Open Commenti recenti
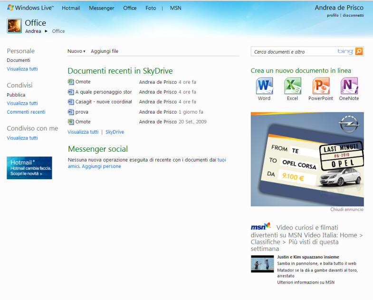373x300 pixels. point(26,112)
